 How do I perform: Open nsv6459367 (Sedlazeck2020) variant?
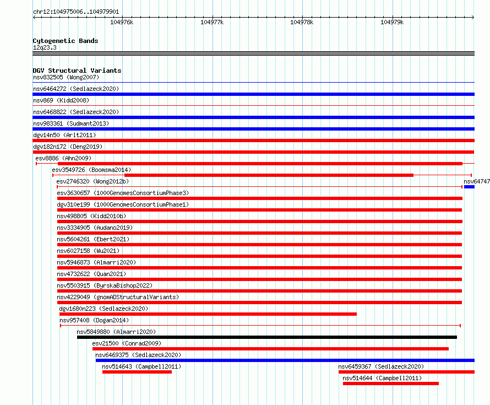381,366
